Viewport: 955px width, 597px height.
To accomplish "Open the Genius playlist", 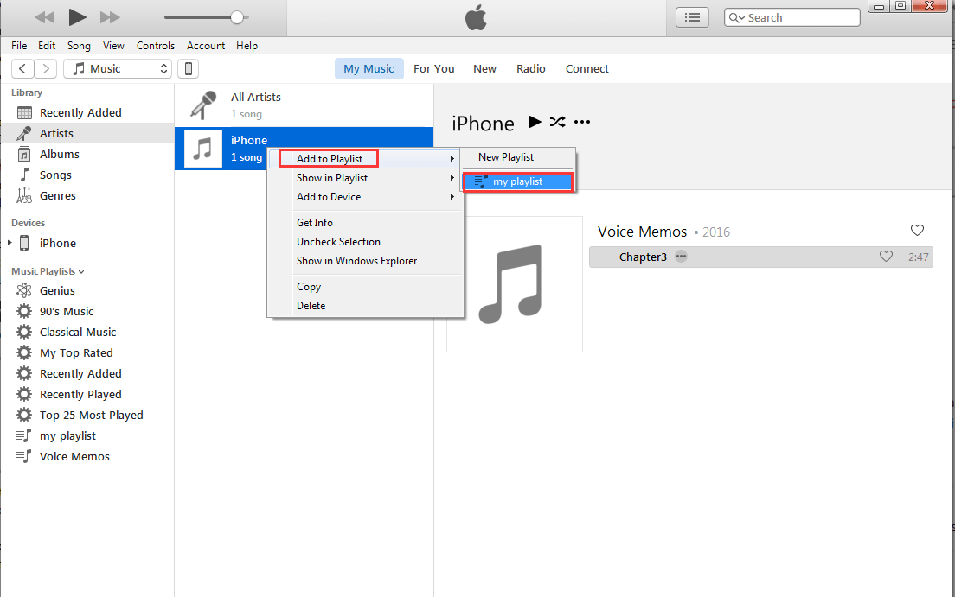I will [57, 291].
